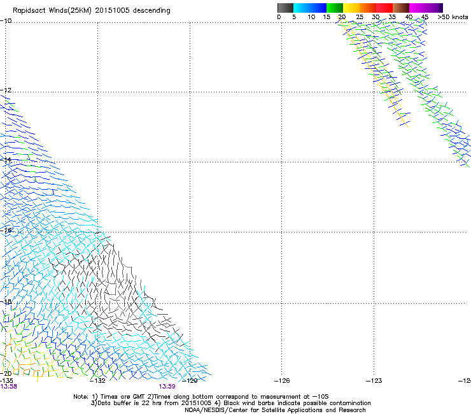Viewport: 471px width, 414px height.
Task: Click the red 30-35 knots color swatch
Action: (384, 8)
